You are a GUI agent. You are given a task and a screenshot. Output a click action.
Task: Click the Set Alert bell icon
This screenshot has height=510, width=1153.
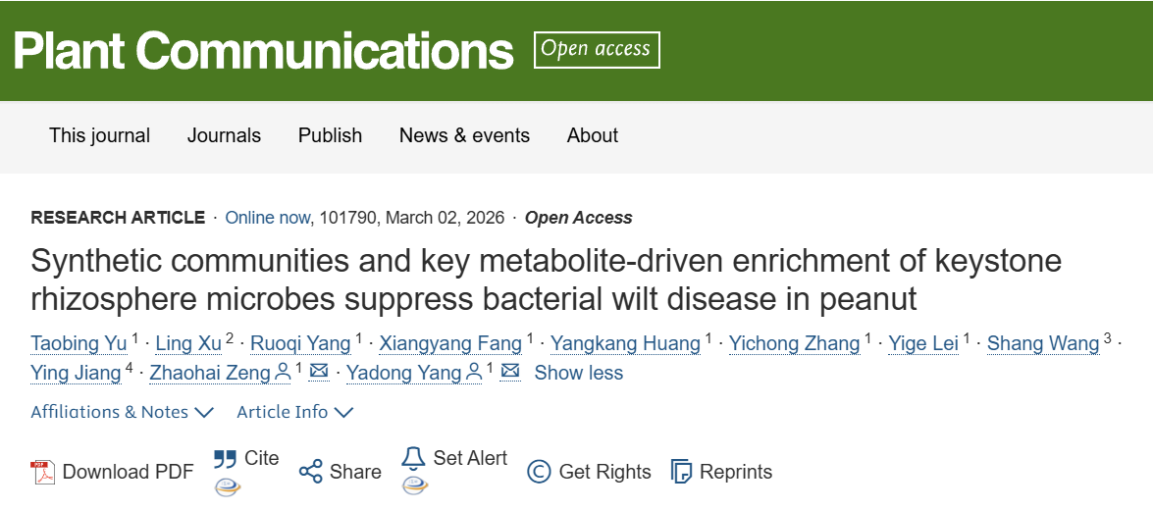pyautogui.click(x=414, y=458)
